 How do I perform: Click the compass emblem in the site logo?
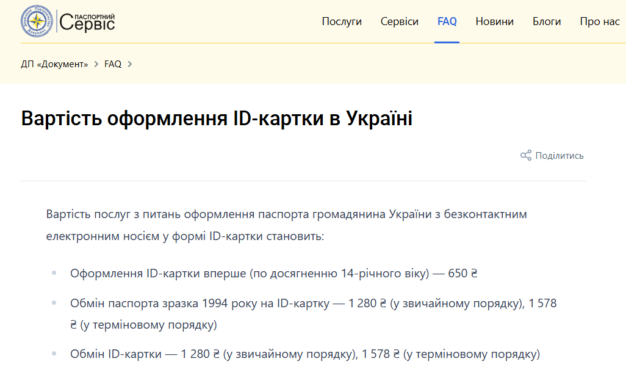[37, 21]
